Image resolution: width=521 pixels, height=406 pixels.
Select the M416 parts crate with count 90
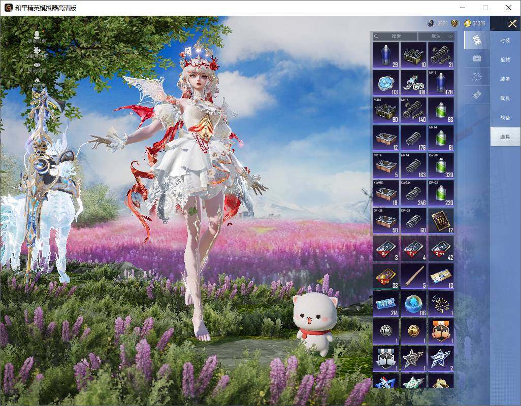click(x=386, y=110)
